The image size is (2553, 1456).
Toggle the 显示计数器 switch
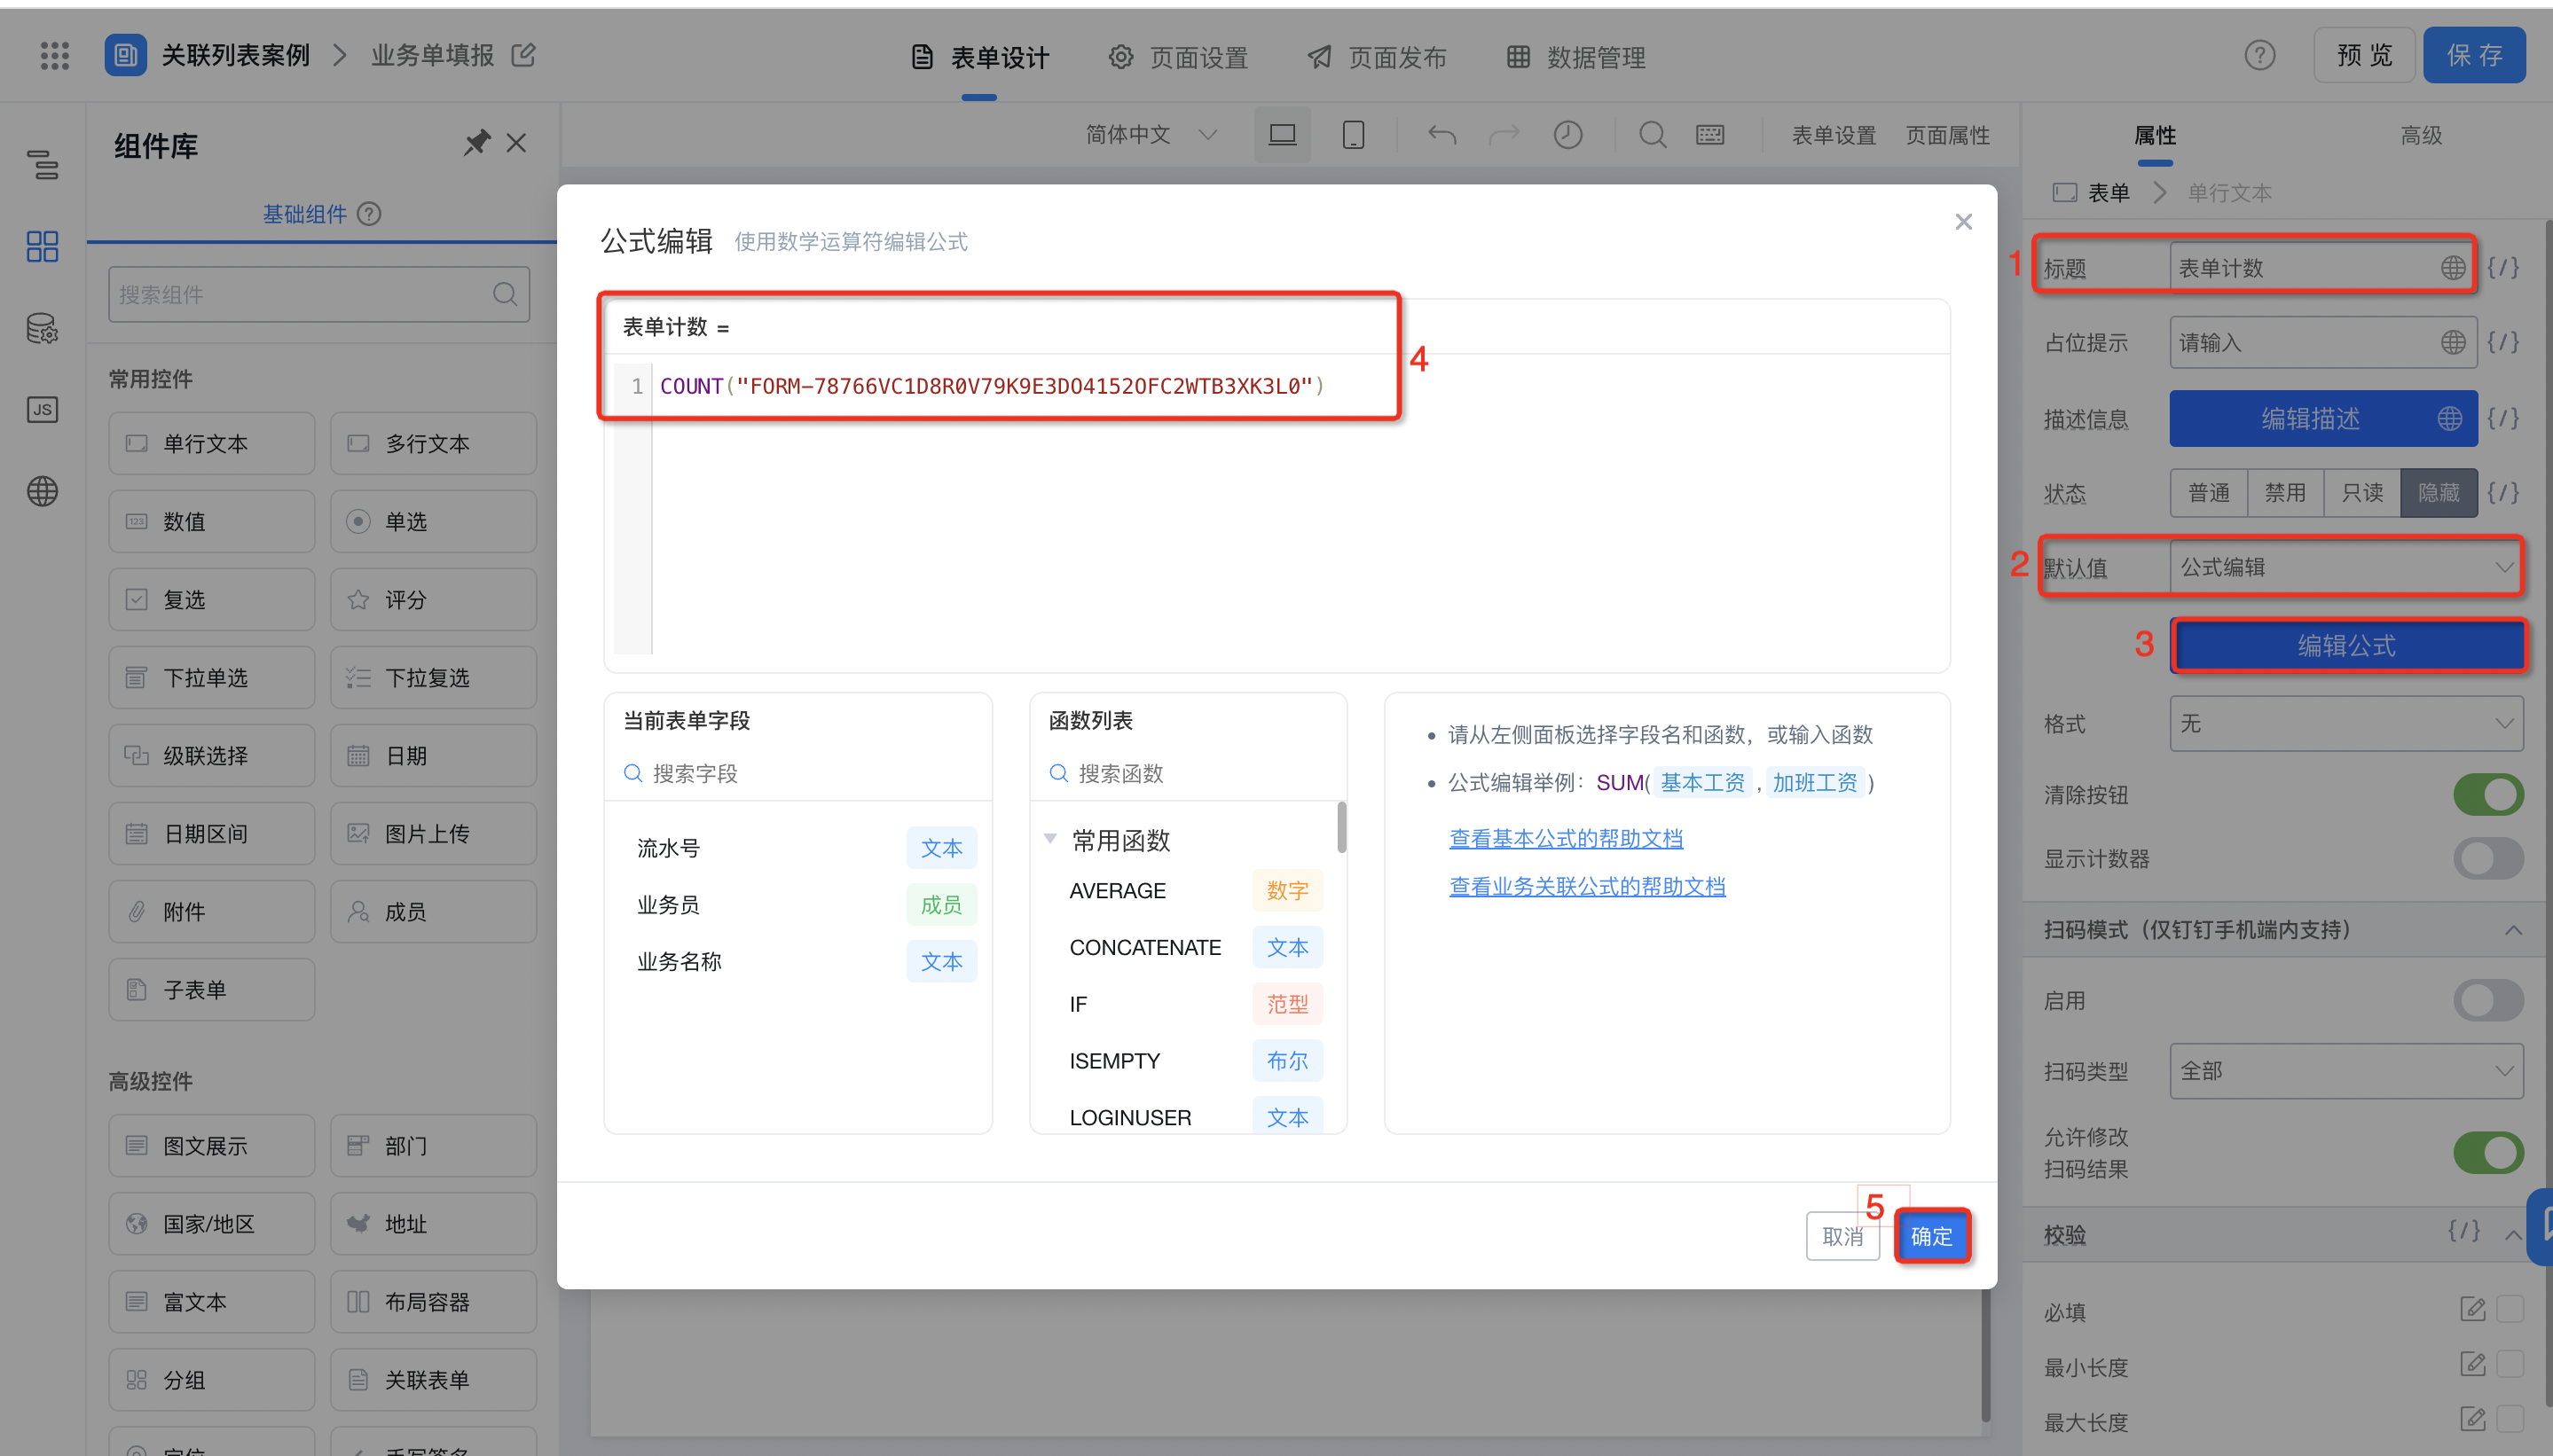2487,858
